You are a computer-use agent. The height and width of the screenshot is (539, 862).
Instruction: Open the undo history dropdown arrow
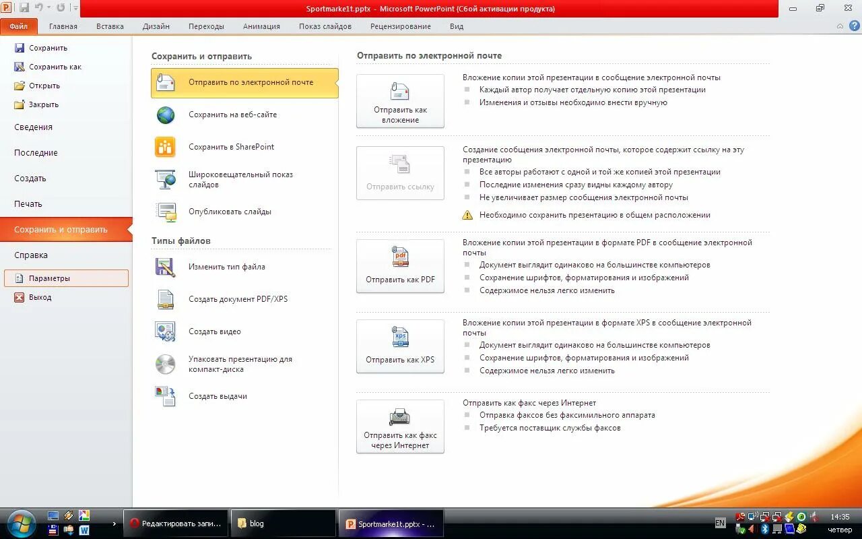48,8
